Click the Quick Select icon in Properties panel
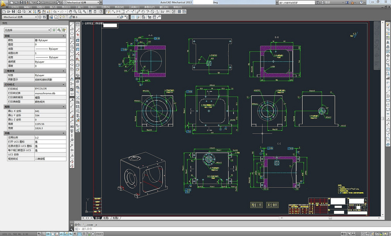391x236 pixels. 64,30
